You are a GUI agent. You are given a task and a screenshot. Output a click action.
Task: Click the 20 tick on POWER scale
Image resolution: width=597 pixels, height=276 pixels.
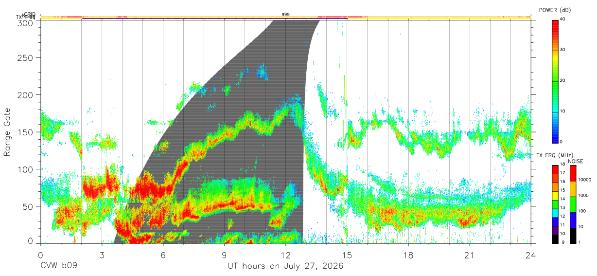click(563, 81)
